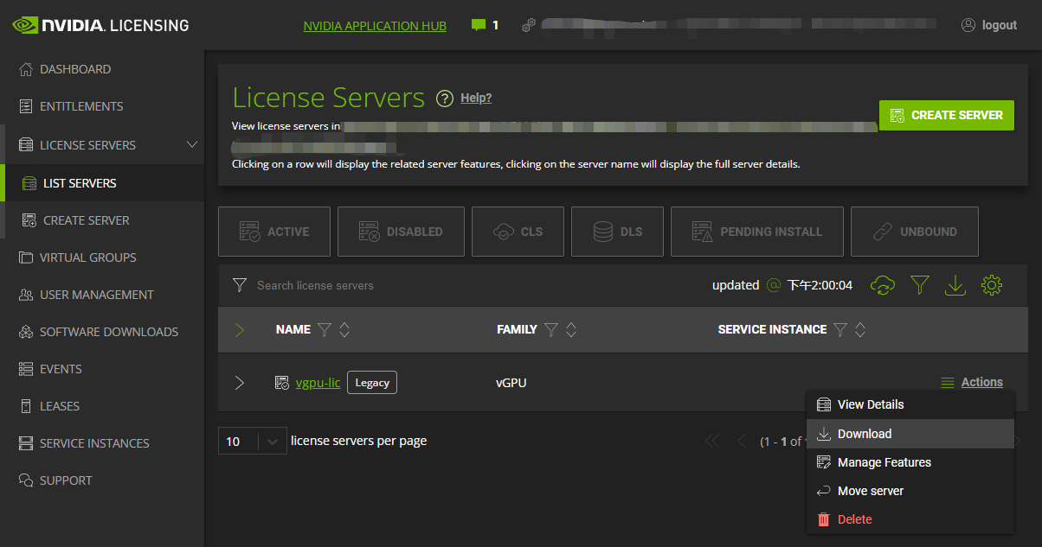Click the funnel icon beside the search box

pyautogui.click(x=240, y=285)
